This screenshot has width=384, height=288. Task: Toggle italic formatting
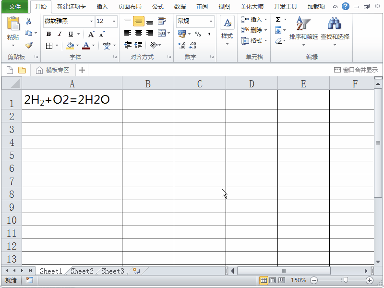pyautogui.click(x=60, y=34)
